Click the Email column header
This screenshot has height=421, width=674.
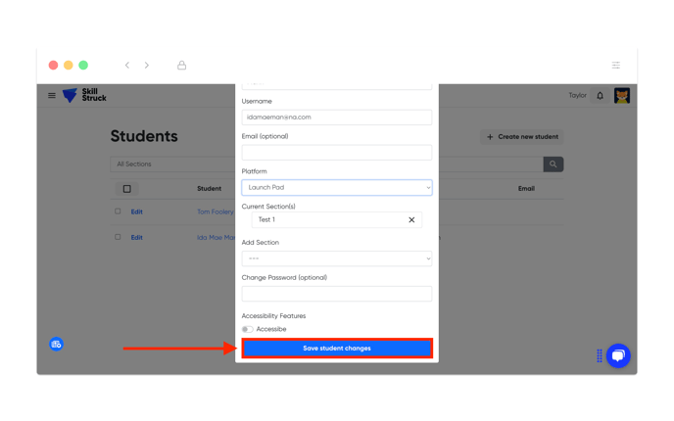526,189
